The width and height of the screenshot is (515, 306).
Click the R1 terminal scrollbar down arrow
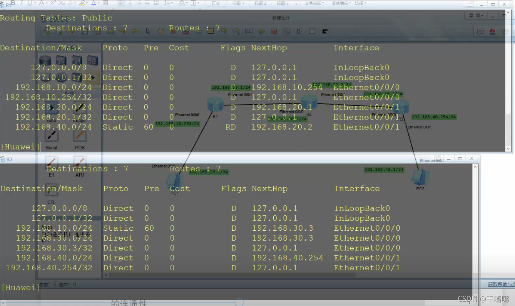508,149
